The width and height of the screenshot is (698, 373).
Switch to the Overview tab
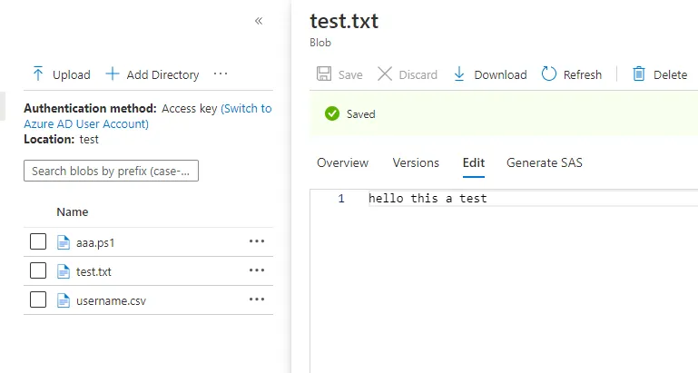342,163
